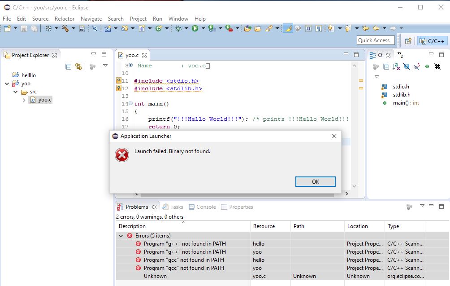Viewport: 450px width, 286px height.
Task: Click the Open Perspective icon
Action: [x=408, y=41]
